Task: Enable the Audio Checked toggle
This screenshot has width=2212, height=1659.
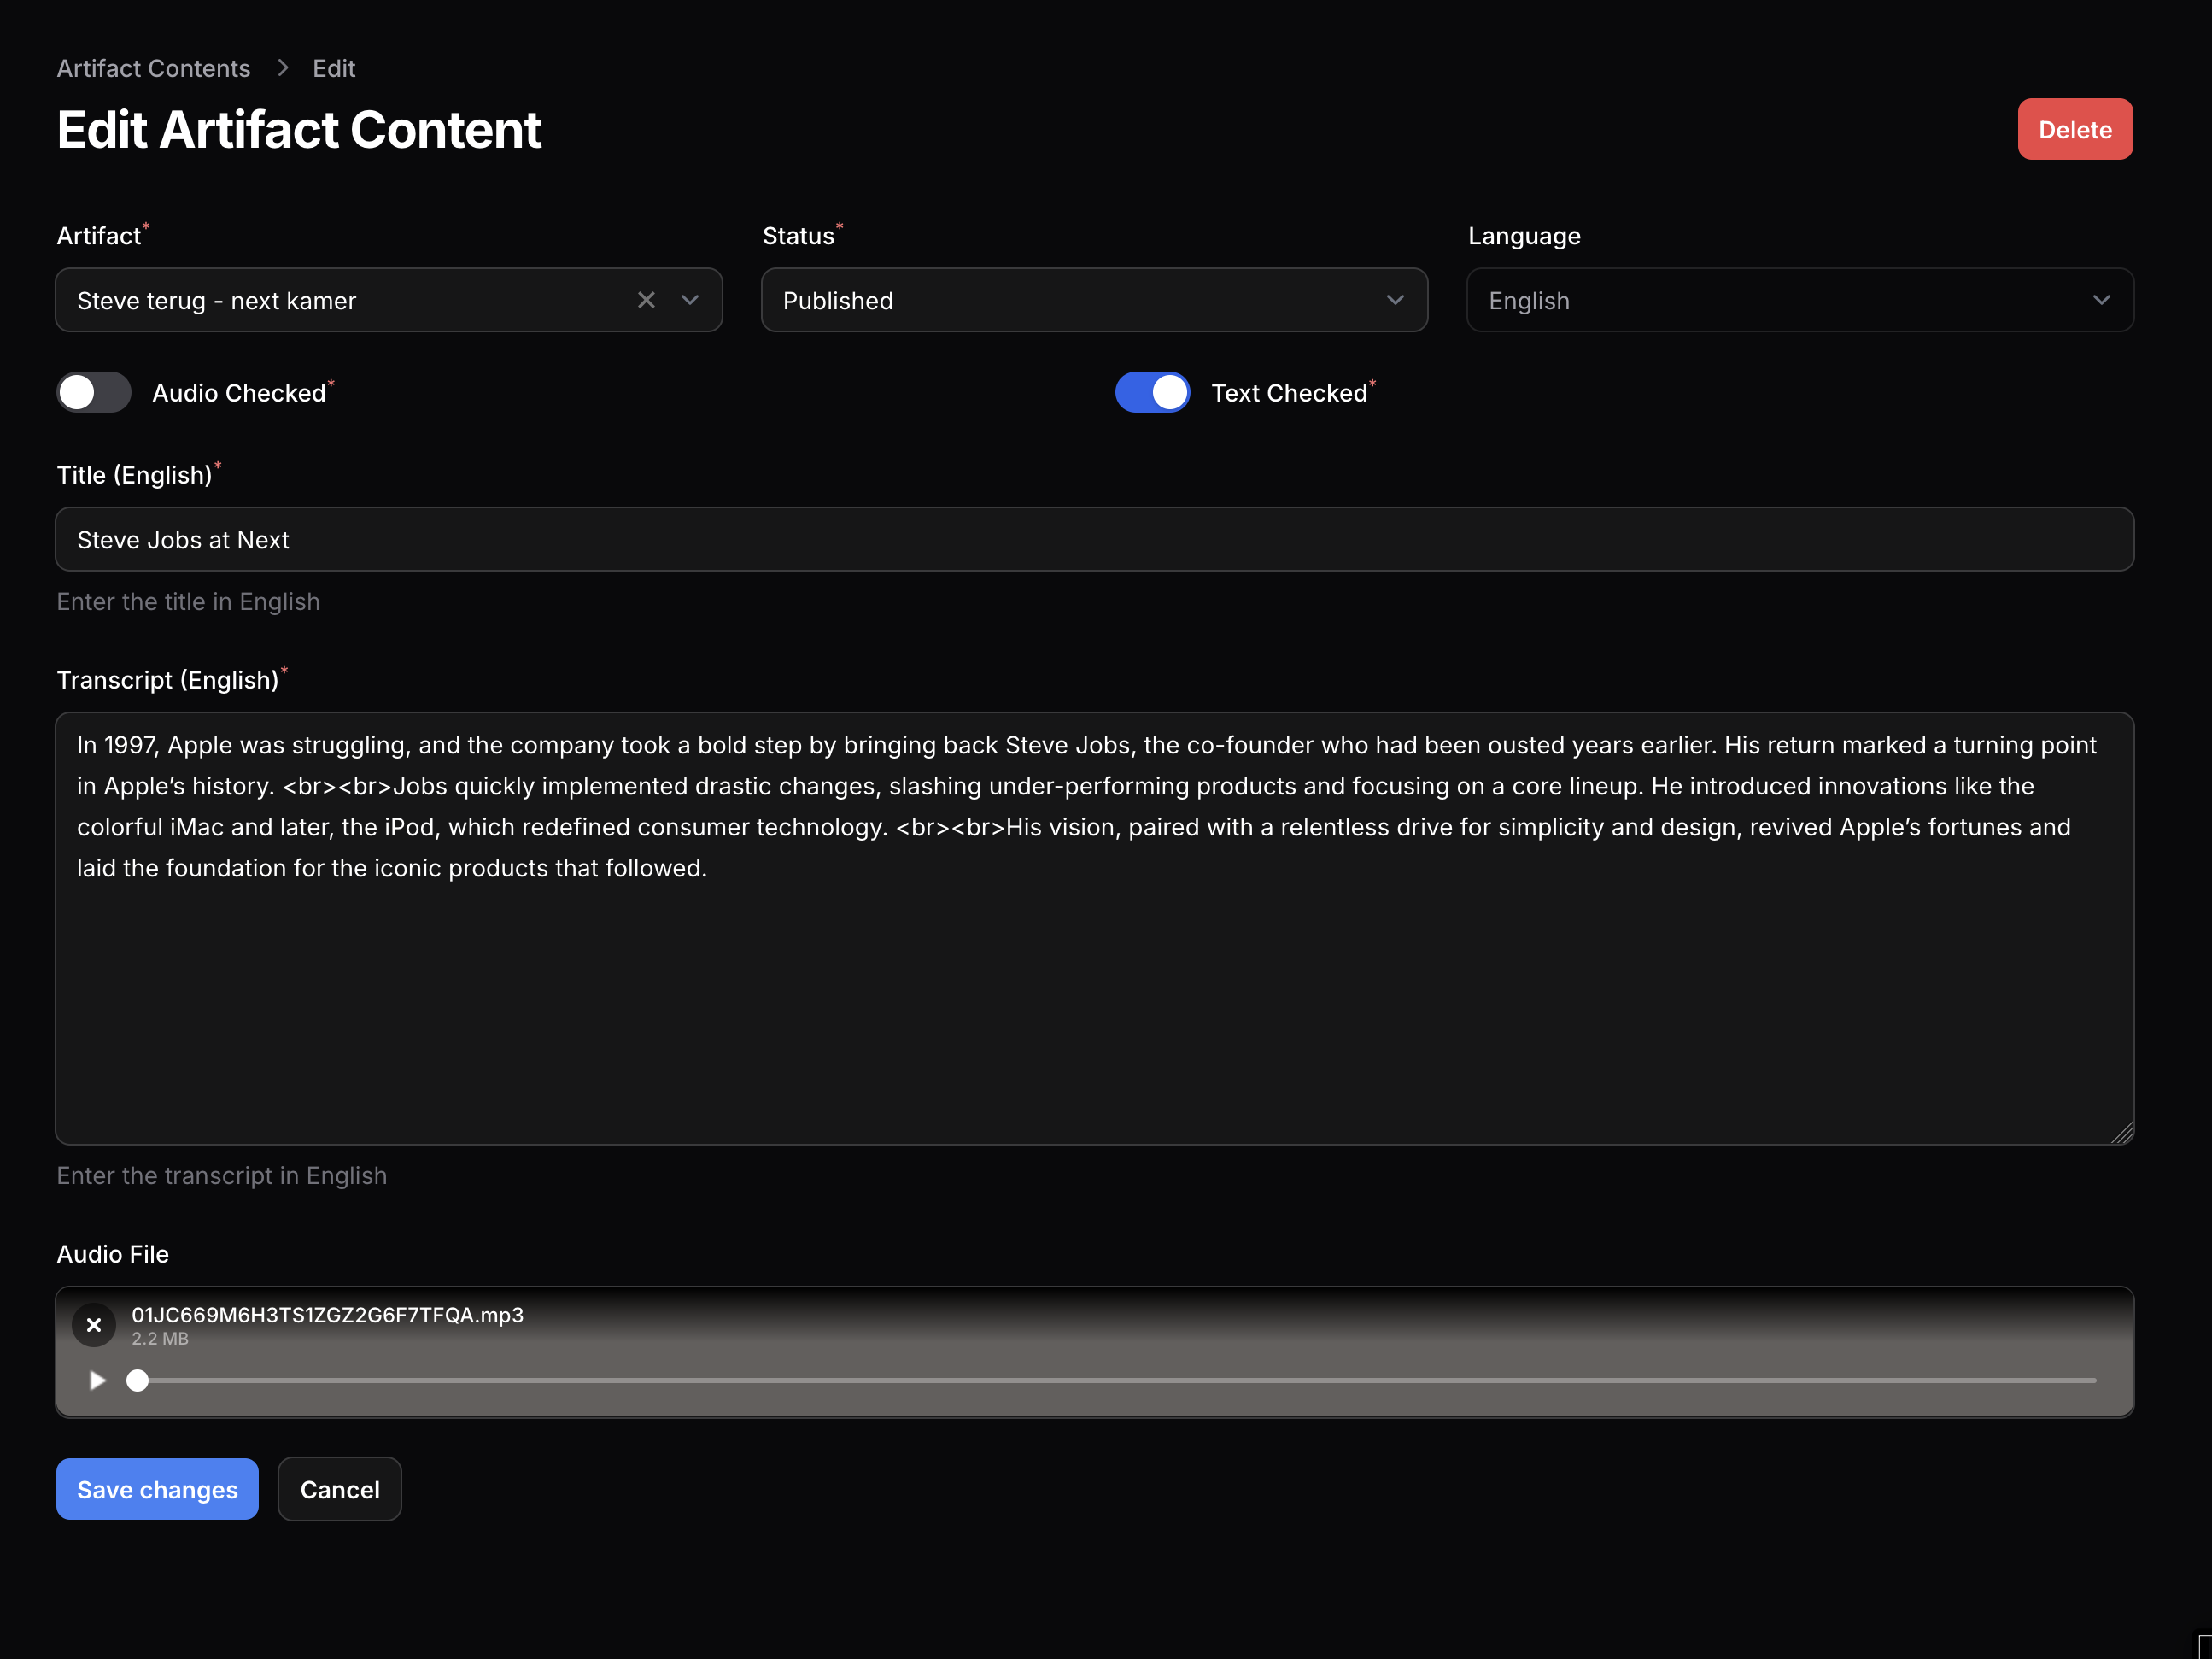Action: tap(94, 392)
